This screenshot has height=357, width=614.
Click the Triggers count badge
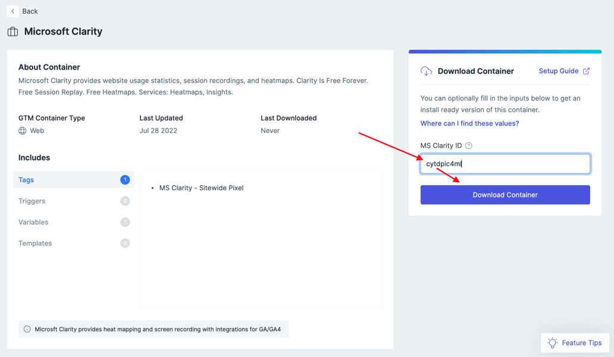[125, 201]
